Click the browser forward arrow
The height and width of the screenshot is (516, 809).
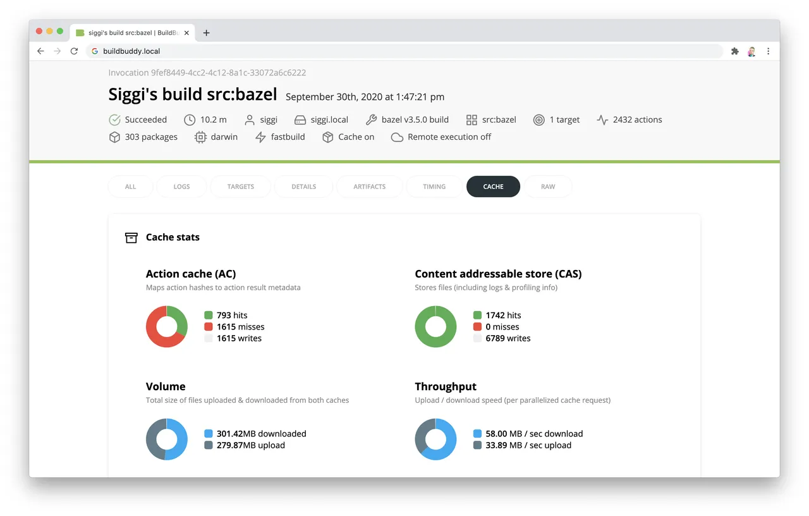point(57,51)
